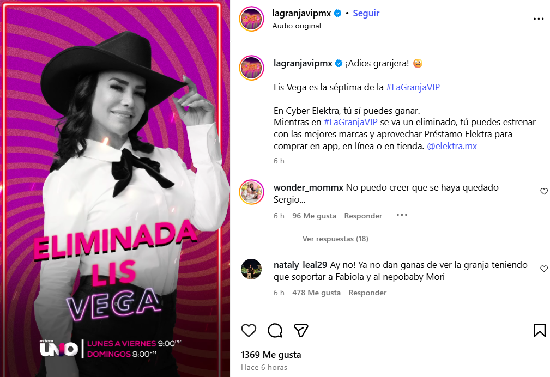Open wonder_mommx's profile picture
550x377 pixels.
pyautogui.click(x=251, y=192)
